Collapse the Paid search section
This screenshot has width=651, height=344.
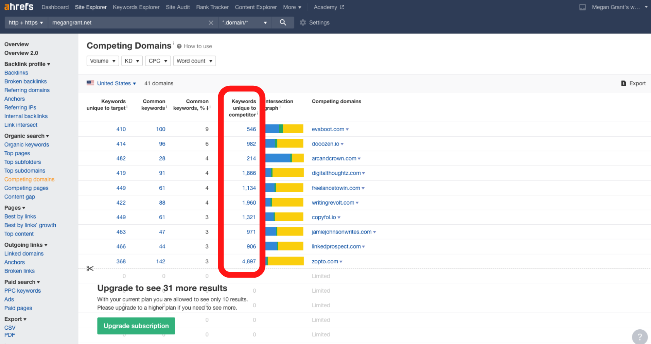22,282
